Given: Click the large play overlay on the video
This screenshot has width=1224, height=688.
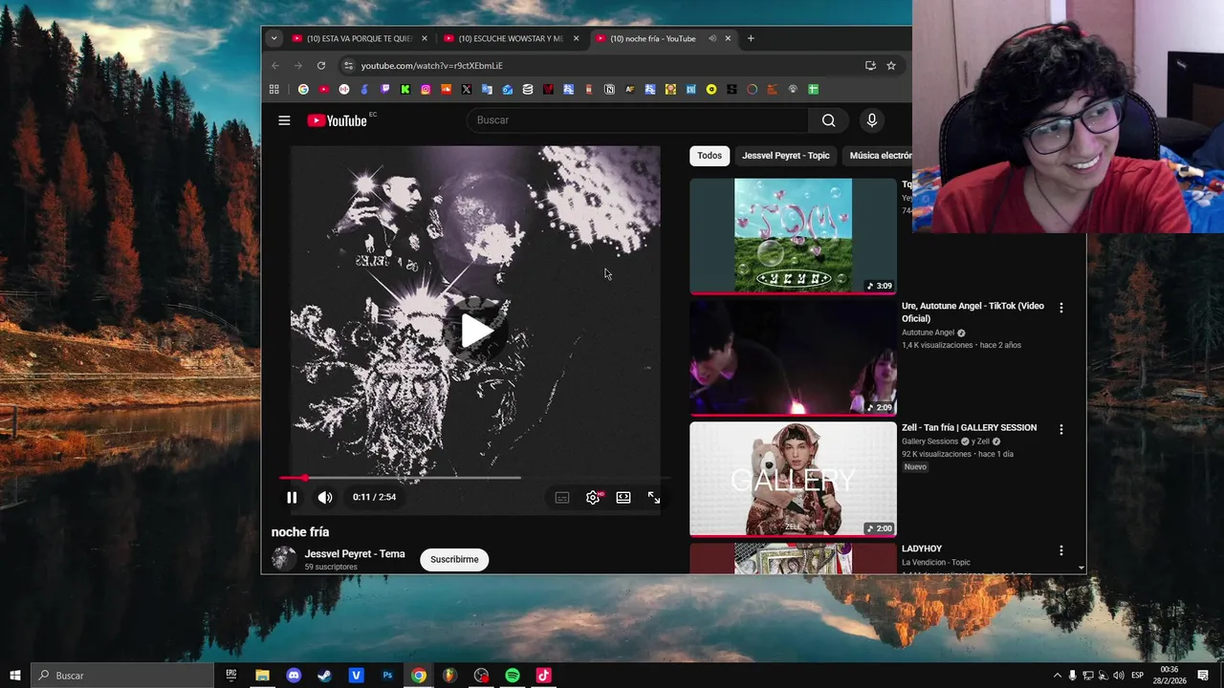Looking at the screenshot, I should point(476,332).
